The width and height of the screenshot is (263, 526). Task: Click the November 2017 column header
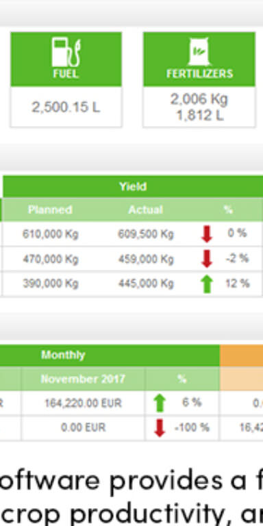(83, 379)
